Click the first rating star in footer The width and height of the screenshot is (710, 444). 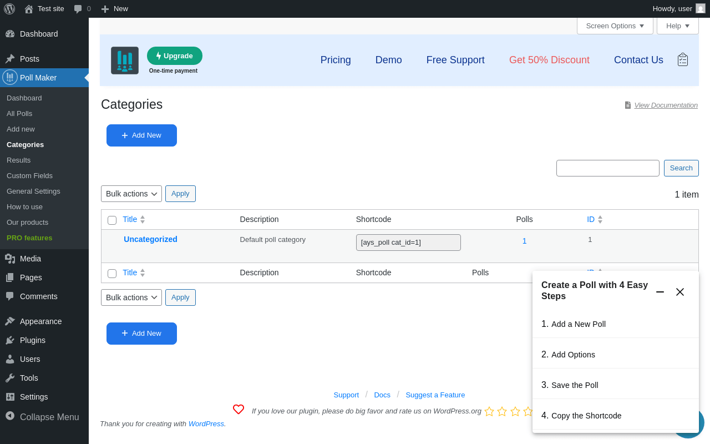click(x=489, y=411)
